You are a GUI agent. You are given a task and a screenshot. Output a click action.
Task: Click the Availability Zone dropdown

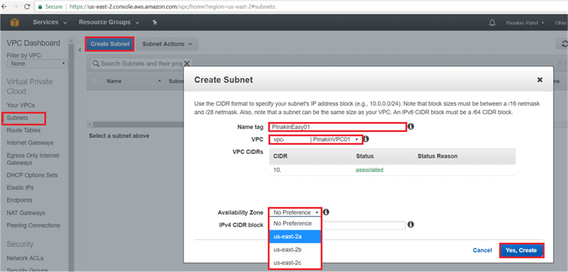point(295,213)
